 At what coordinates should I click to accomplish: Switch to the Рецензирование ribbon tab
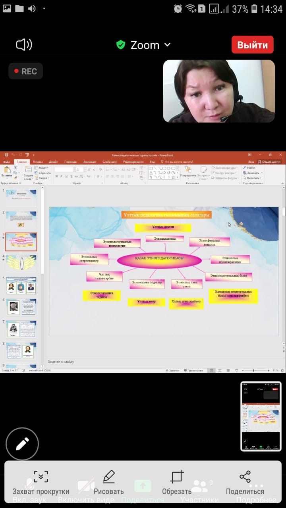133,162
